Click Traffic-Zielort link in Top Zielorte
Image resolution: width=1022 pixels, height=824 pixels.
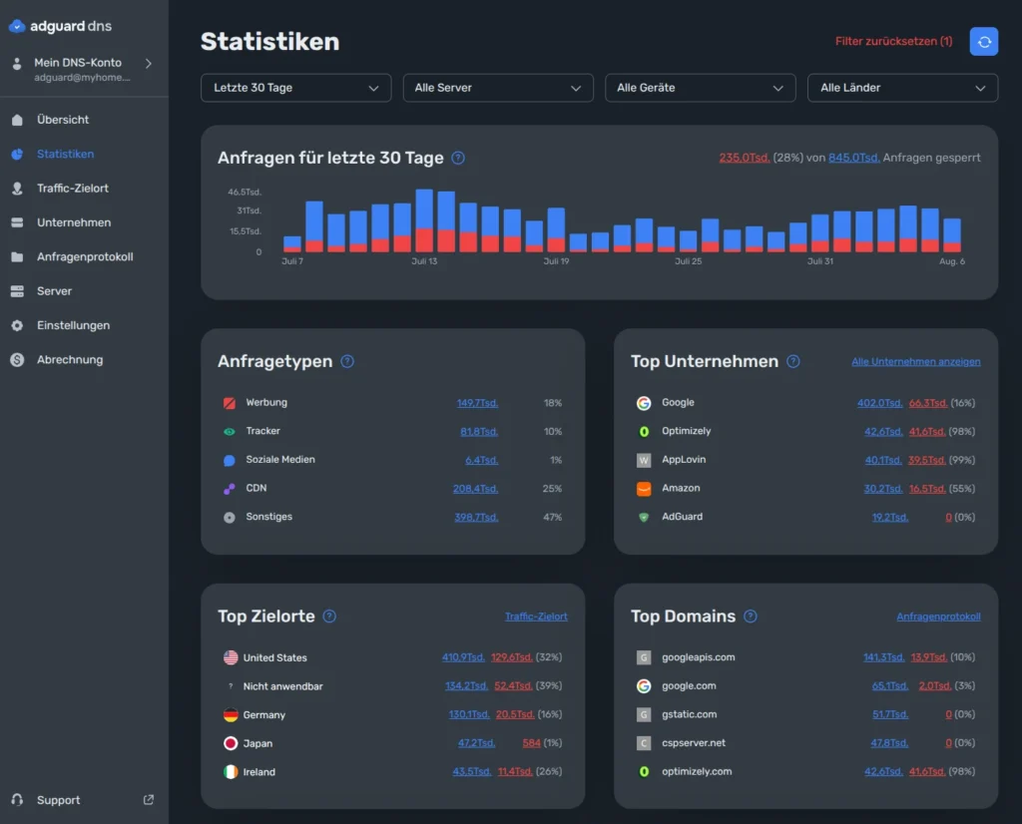(536, 617)
